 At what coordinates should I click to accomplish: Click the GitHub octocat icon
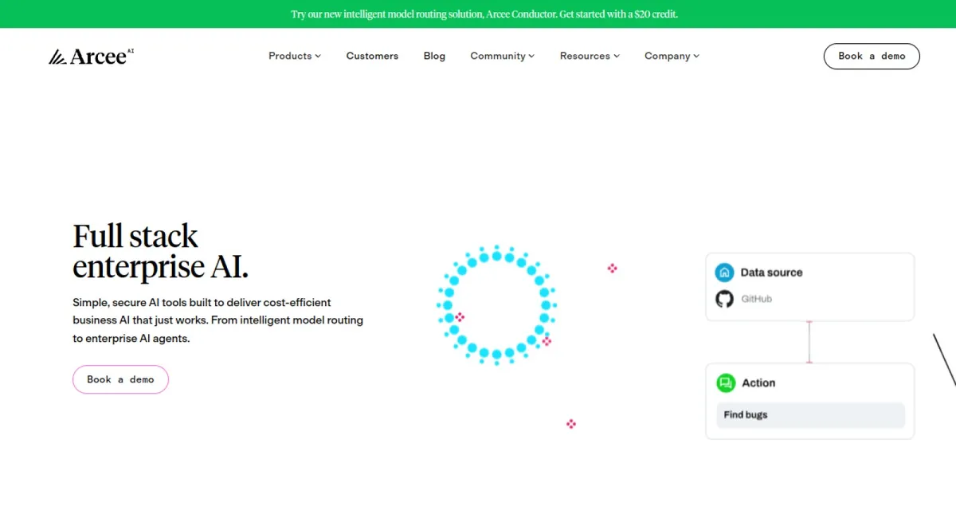pyautogui.click(x=724, y=299)
